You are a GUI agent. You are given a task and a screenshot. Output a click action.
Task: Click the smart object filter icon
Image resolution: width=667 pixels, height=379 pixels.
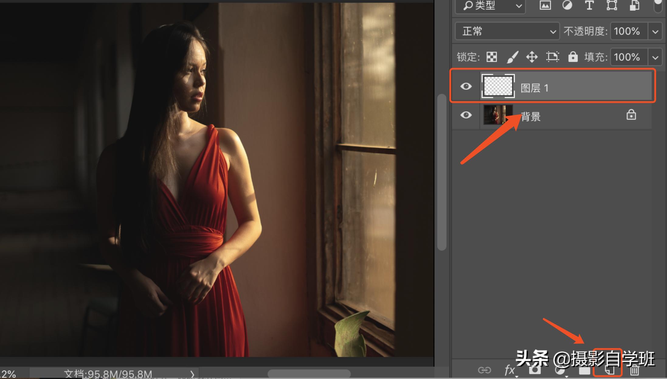pyautogui.click(x=634, y=5)
